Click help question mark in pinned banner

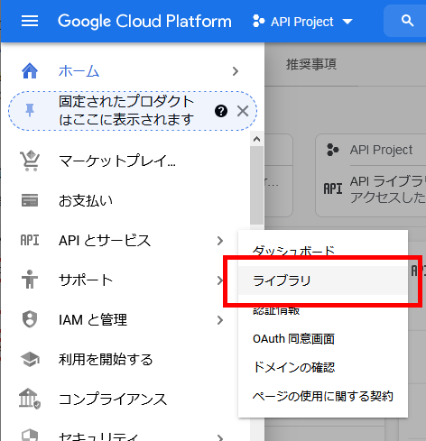point(221,111)
